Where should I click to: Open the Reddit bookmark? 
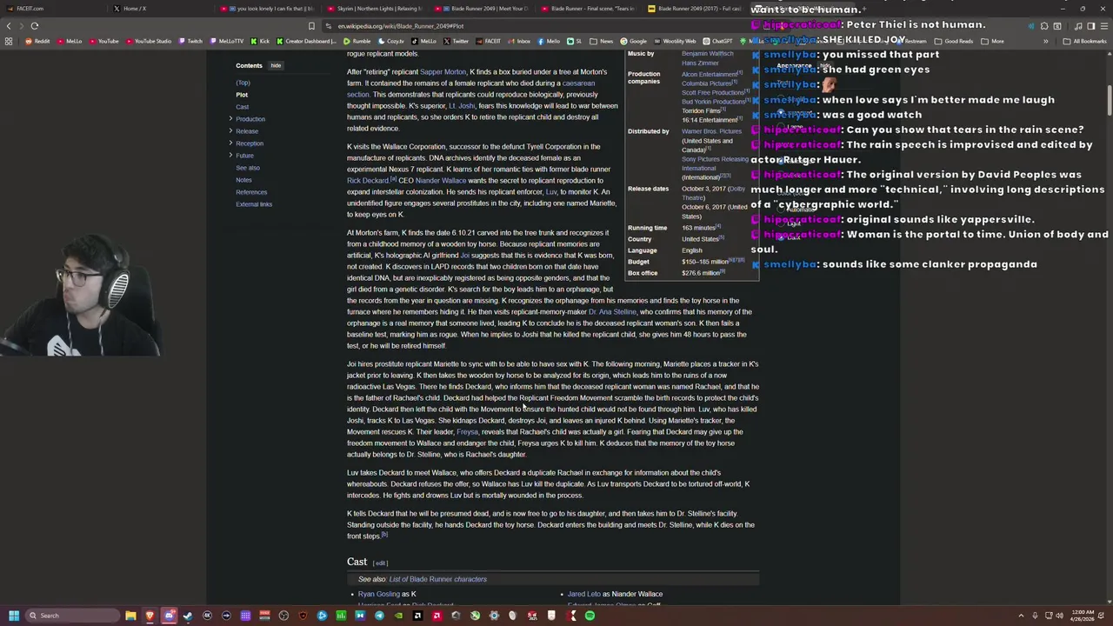37,41
